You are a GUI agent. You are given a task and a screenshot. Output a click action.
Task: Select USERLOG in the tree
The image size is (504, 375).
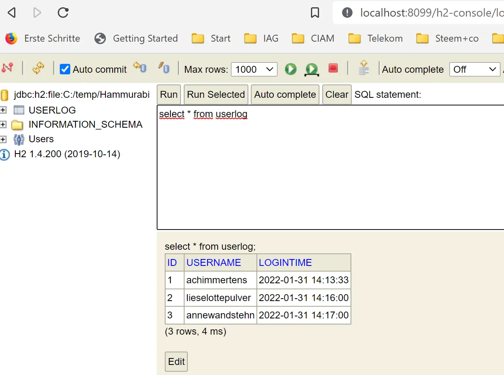52,110
